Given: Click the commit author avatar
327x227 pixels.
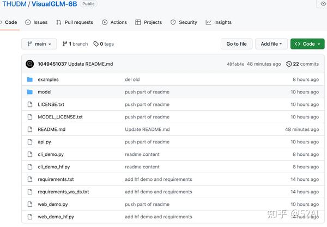Looking at the screenshot, I should click(30, 64).
